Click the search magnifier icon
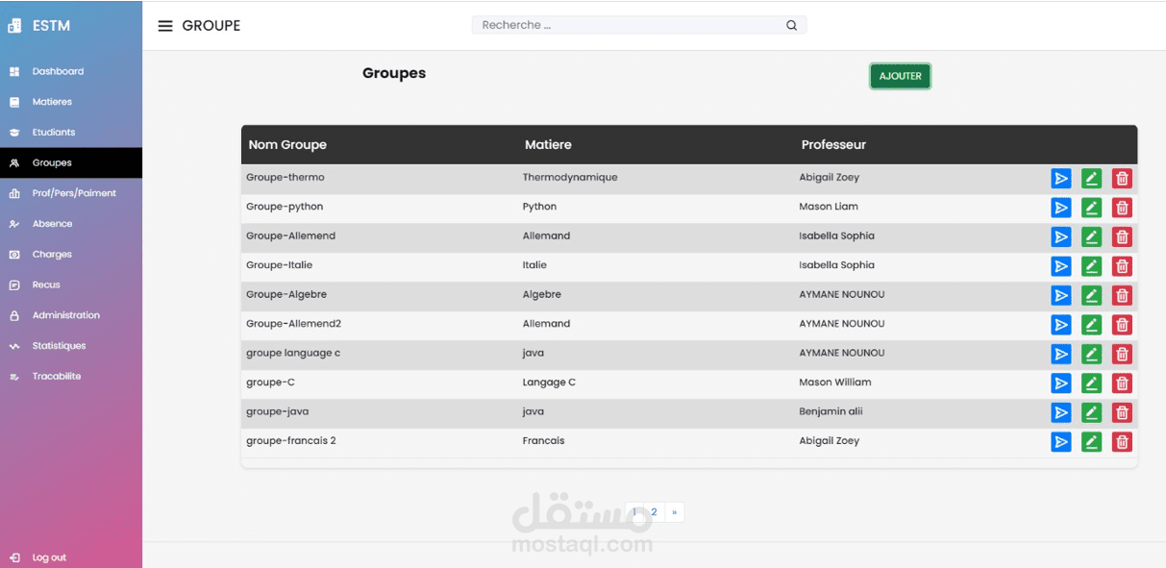 (x=791, y=26)
